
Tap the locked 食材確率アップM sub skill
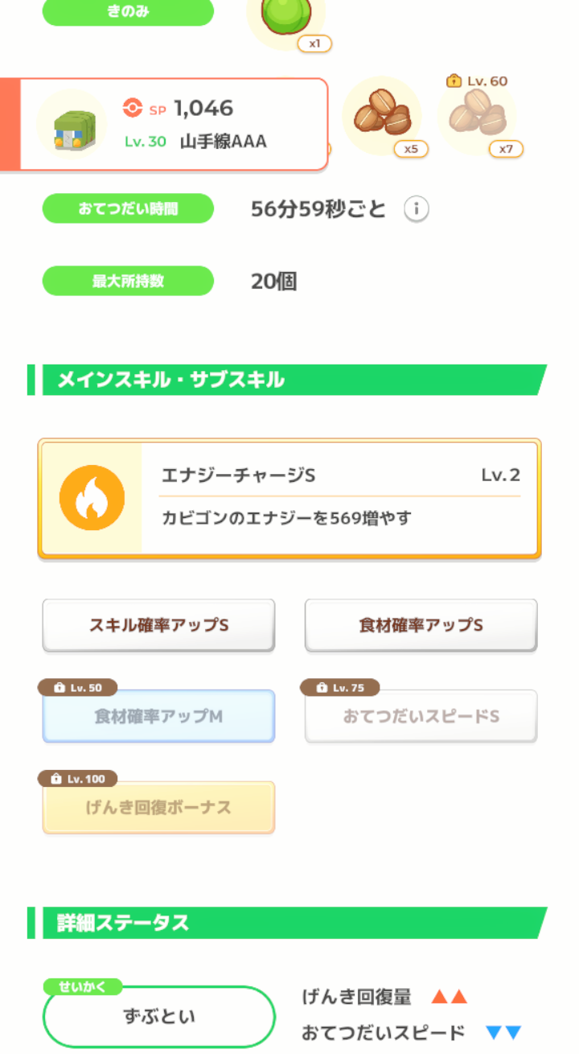[158, 716]
